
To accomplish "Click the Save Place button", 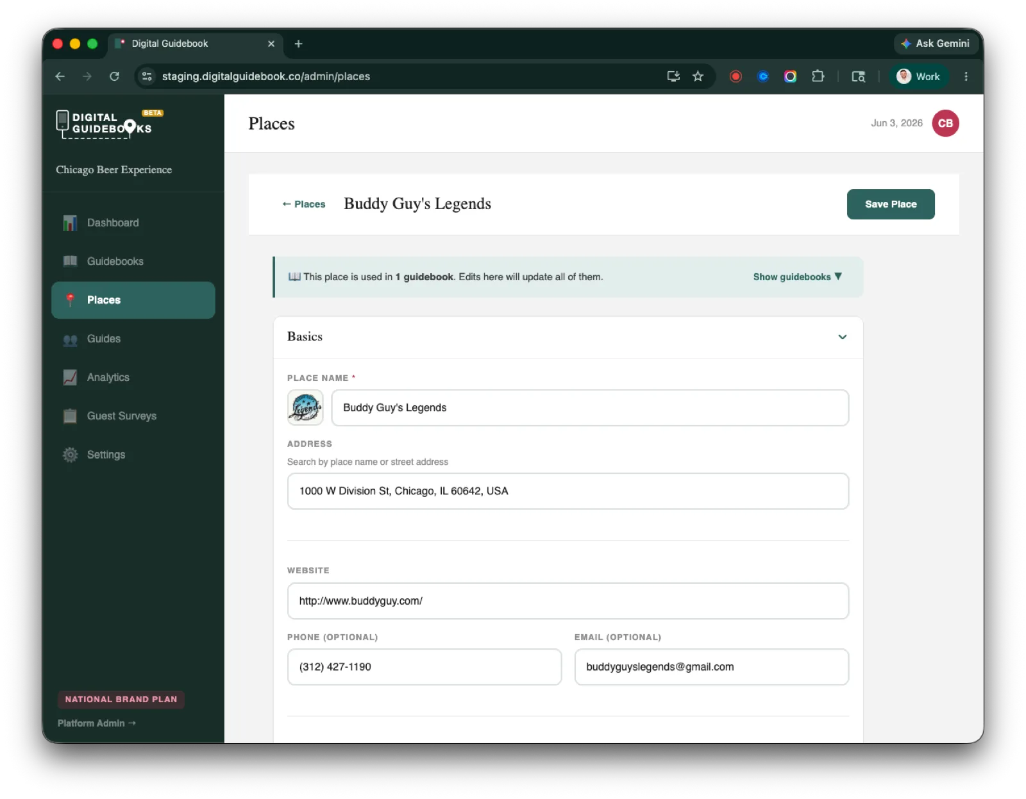I will click(891, 204).
